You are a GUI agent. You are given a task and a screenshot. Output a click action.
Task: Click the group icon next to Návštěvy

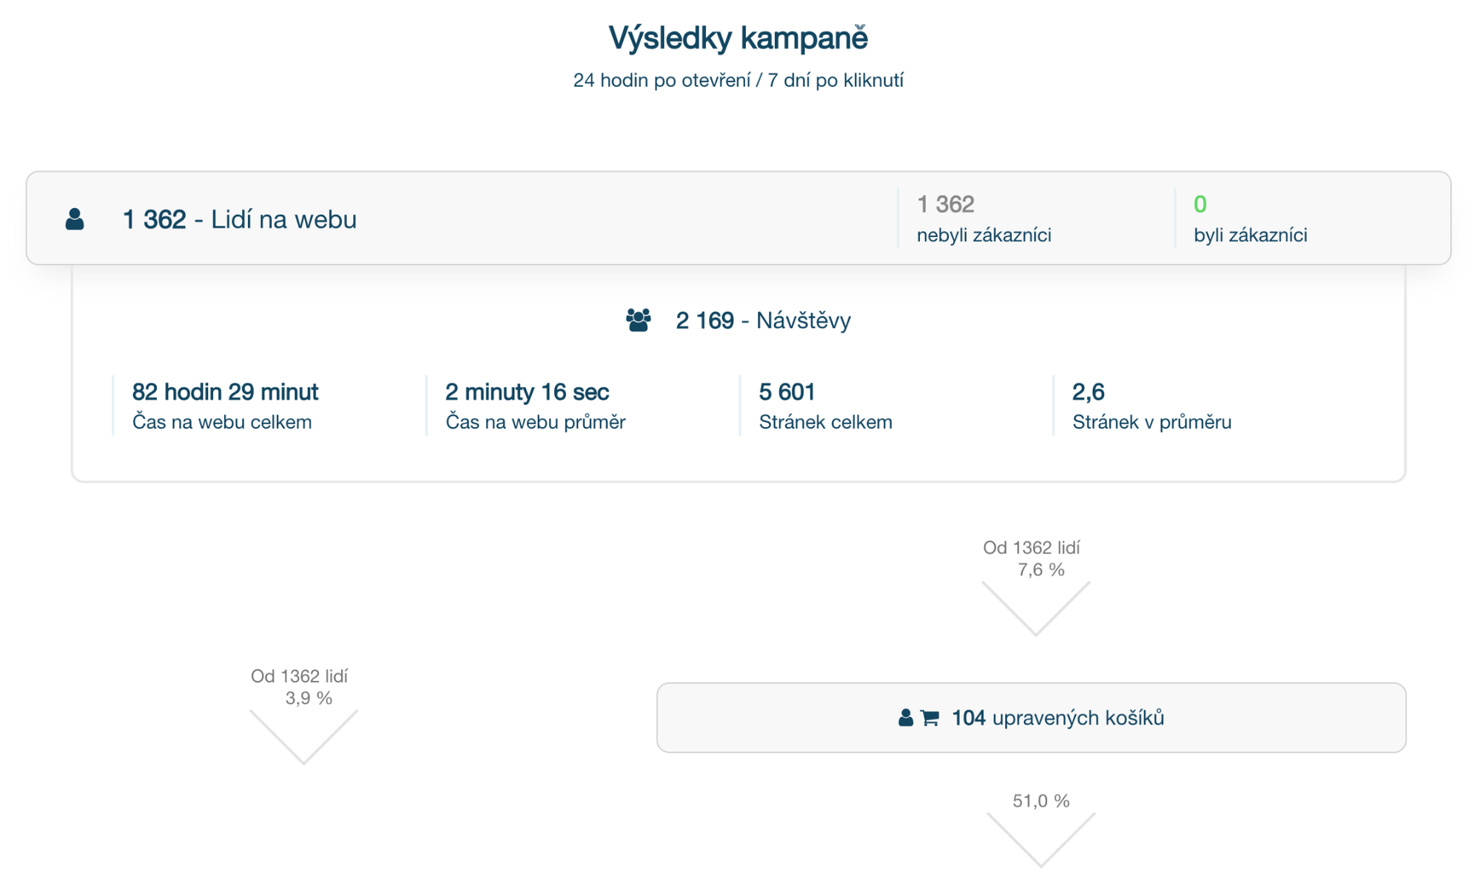[639, 320]
